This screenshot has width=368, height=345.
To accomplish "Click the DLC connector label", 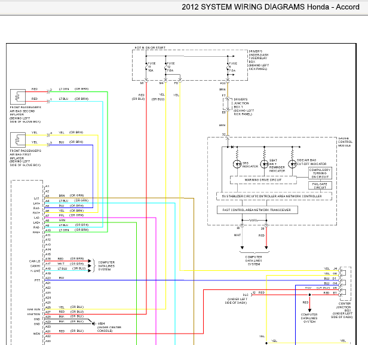I will pyautogui.click(x=246, y=295).
